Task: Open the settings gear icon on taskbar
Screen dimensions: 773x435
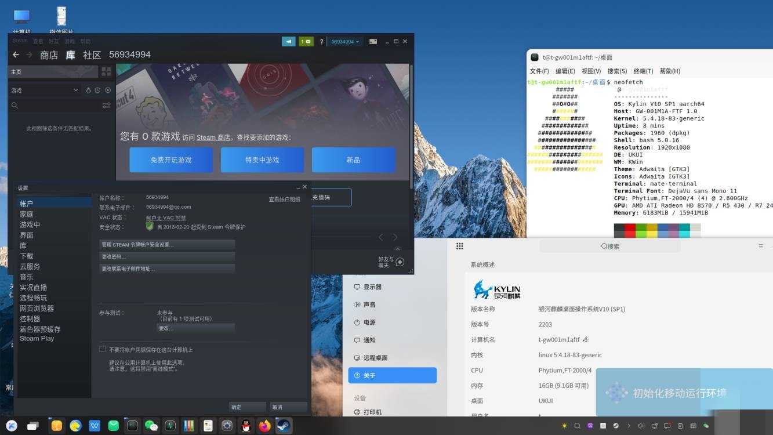Action: point(227,426)
